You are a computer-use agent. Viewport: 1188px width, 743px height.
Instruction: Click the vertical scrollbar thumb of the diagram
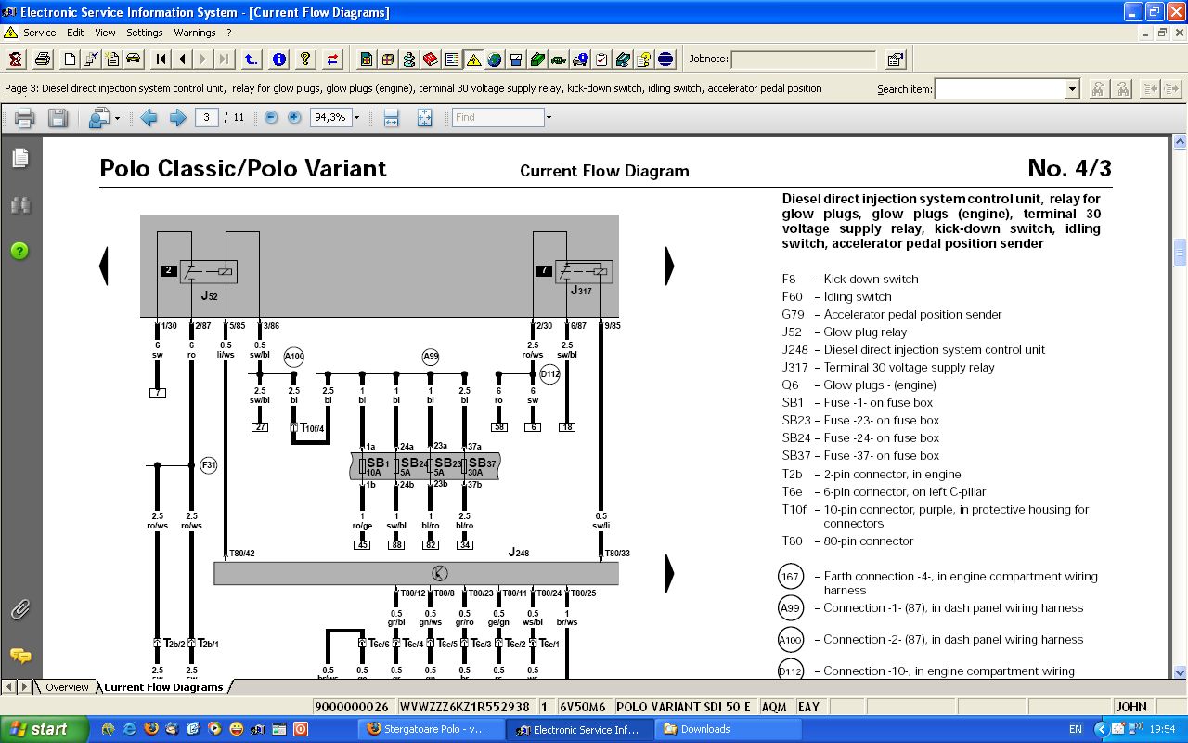[x=1180, y=253]
